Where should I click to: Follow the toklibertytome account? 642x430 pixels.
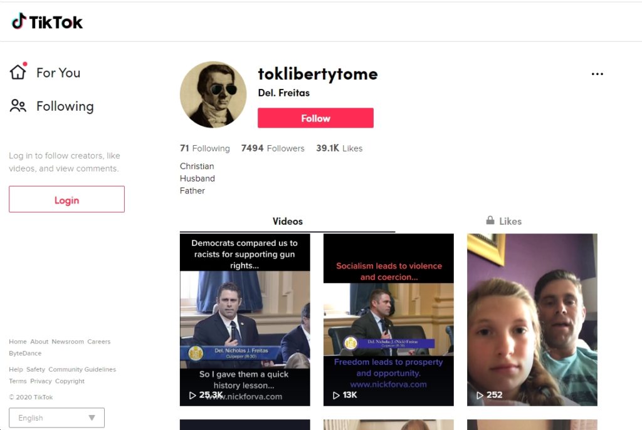tap(315, 118)
